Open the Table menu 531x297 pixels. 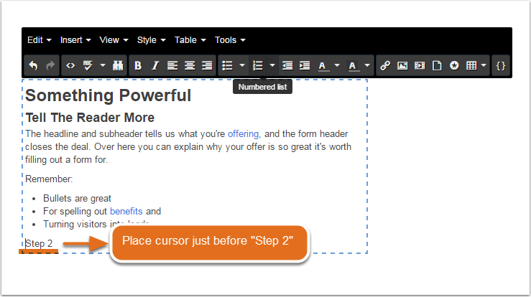click(190, 40)
